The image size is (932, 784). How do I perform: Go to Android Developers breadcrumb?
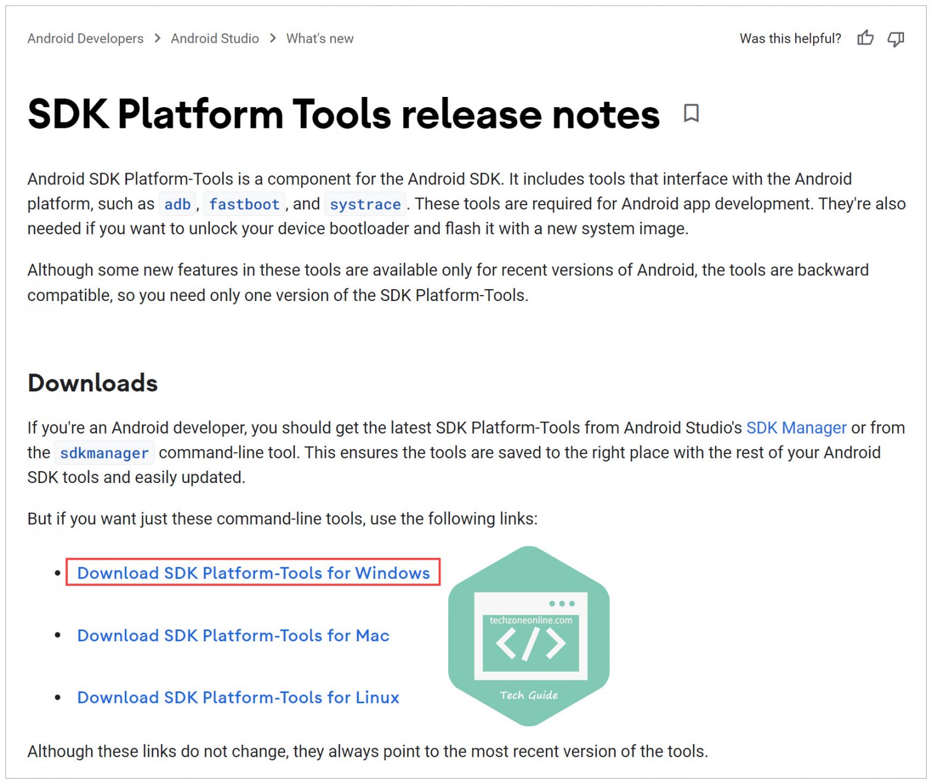[86, 39]
